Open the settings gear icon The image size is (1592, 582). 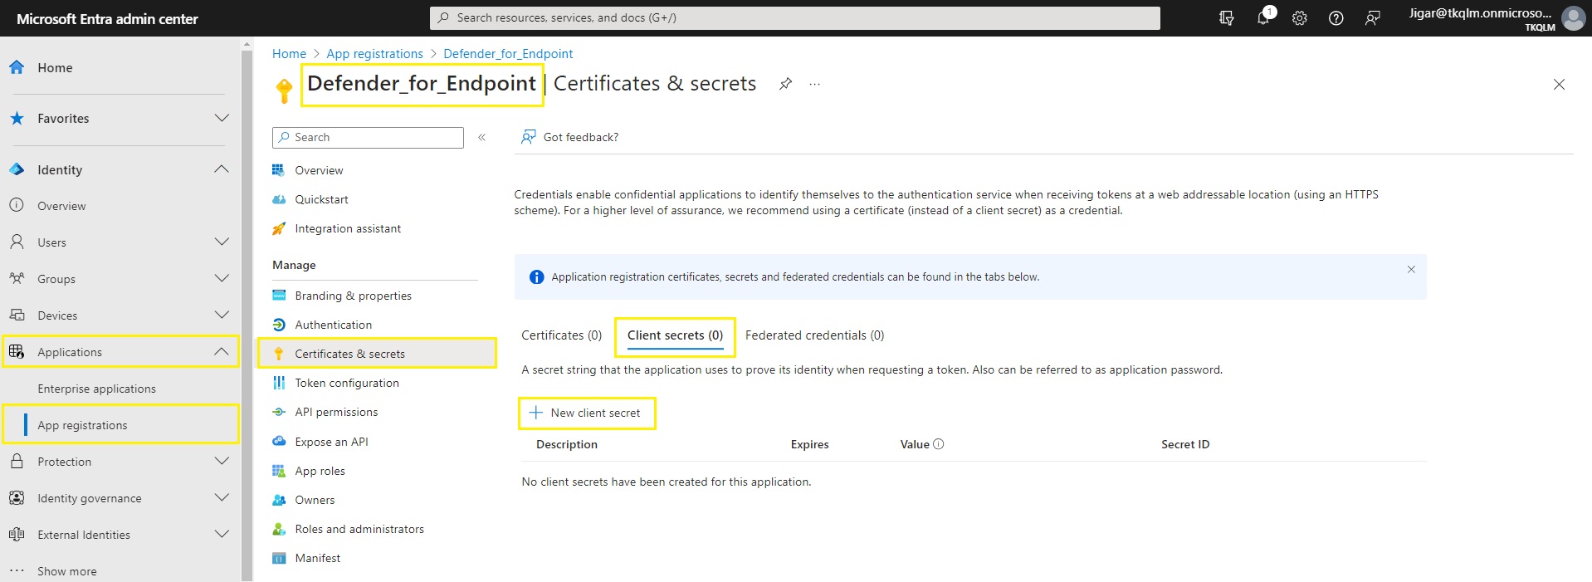point(1300,18)
